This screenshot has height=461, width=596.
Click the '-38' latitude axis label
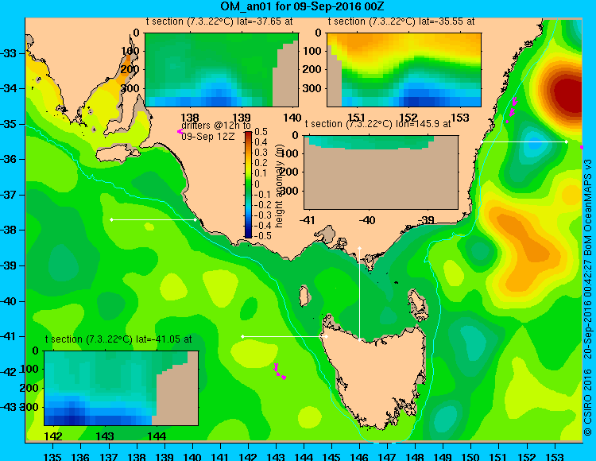9,230
